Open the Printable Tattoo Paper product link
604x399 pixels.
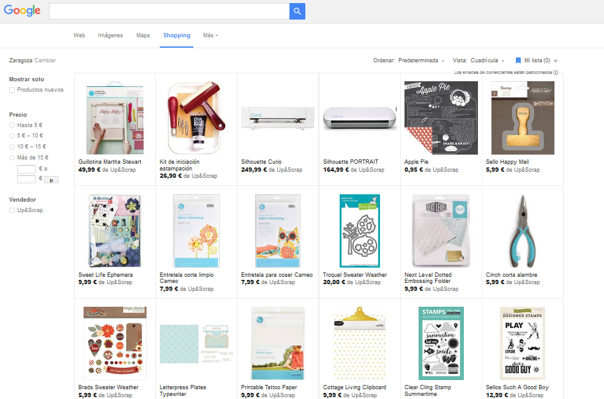(269, 387)
